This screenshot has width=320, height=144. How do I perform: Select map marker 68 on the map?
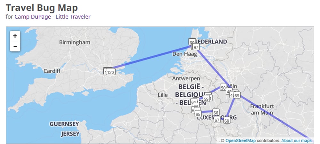[227, 120]
